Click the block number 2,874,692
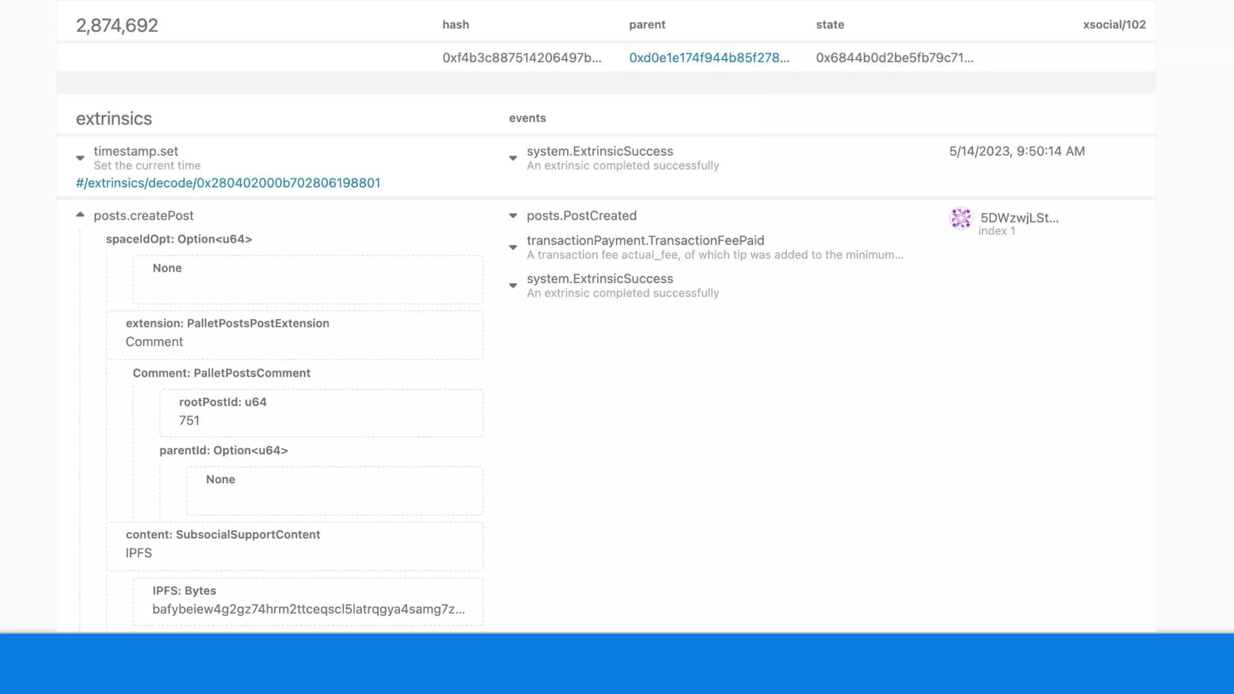Screen dimensions: 1234x694 [x=117, y=25]
